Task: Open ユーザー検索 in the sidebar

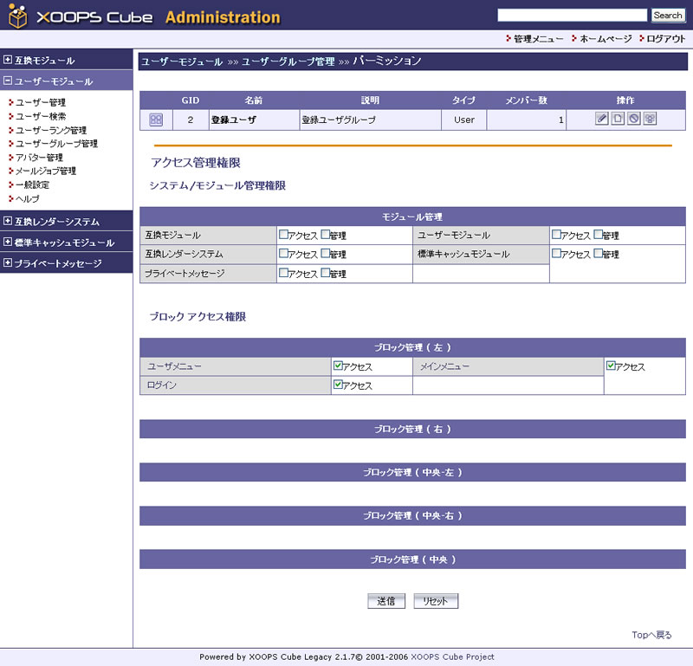Action: pos(41,116)
